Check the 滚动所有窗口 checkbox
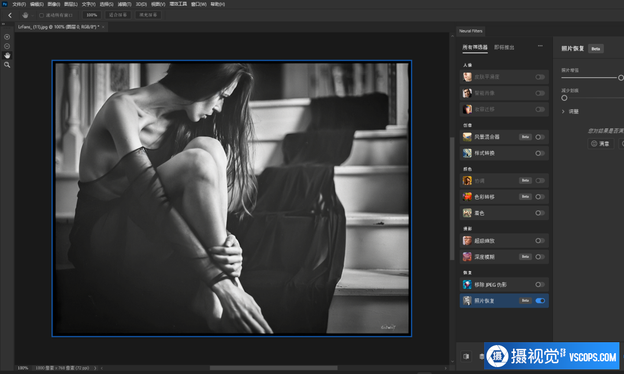This screenshot has height=374, width=624. click(42, 15)
